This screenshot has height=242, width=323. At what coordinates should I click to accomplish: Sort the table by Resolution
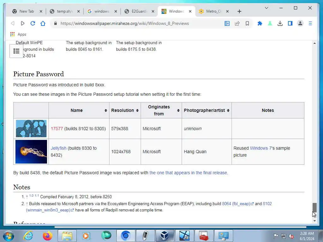click(125, 110)
